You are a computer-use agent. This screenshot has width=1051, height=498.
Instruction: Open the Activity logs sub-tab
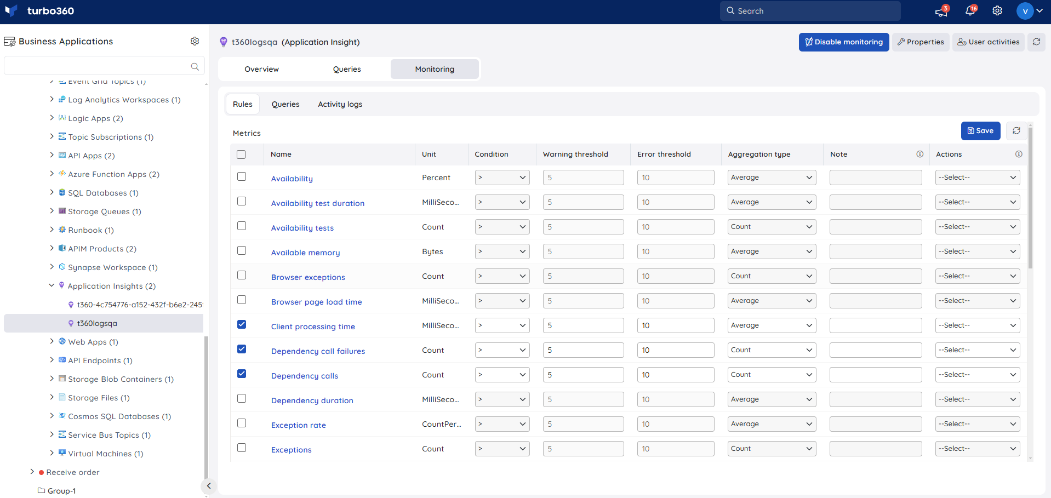(340, 104)
